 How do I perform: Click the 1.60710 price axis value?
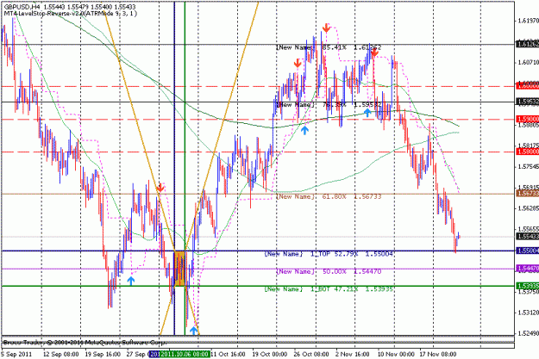click(x=529, y=63)
